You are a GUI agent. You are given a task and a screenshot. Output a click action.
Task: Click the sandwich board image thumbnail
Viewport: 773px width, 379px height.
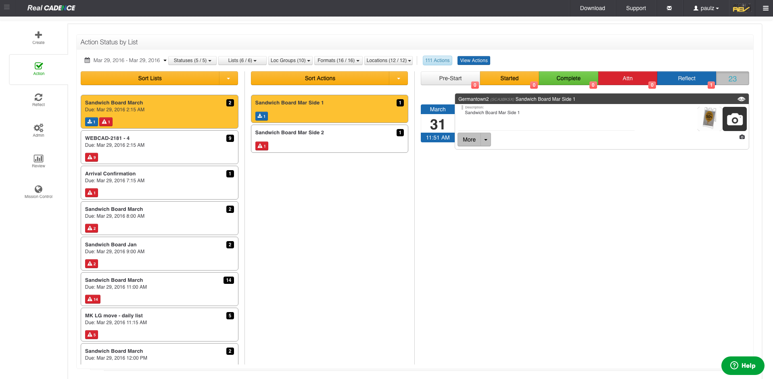click(x=709, y=119)
